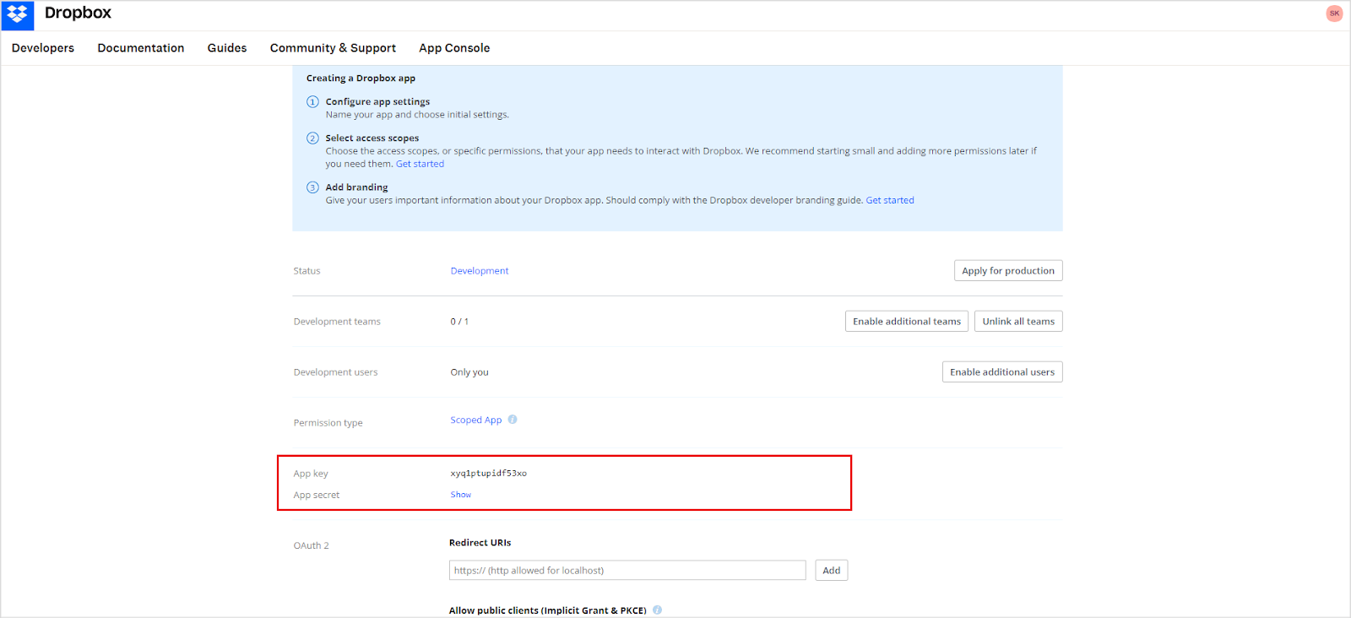
Task: Click Get started under Add branding
Action: (890, 201)
